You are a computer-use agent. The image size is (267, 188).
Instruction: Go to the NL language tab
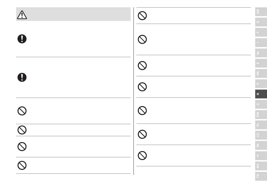click(x=261, y=53)
